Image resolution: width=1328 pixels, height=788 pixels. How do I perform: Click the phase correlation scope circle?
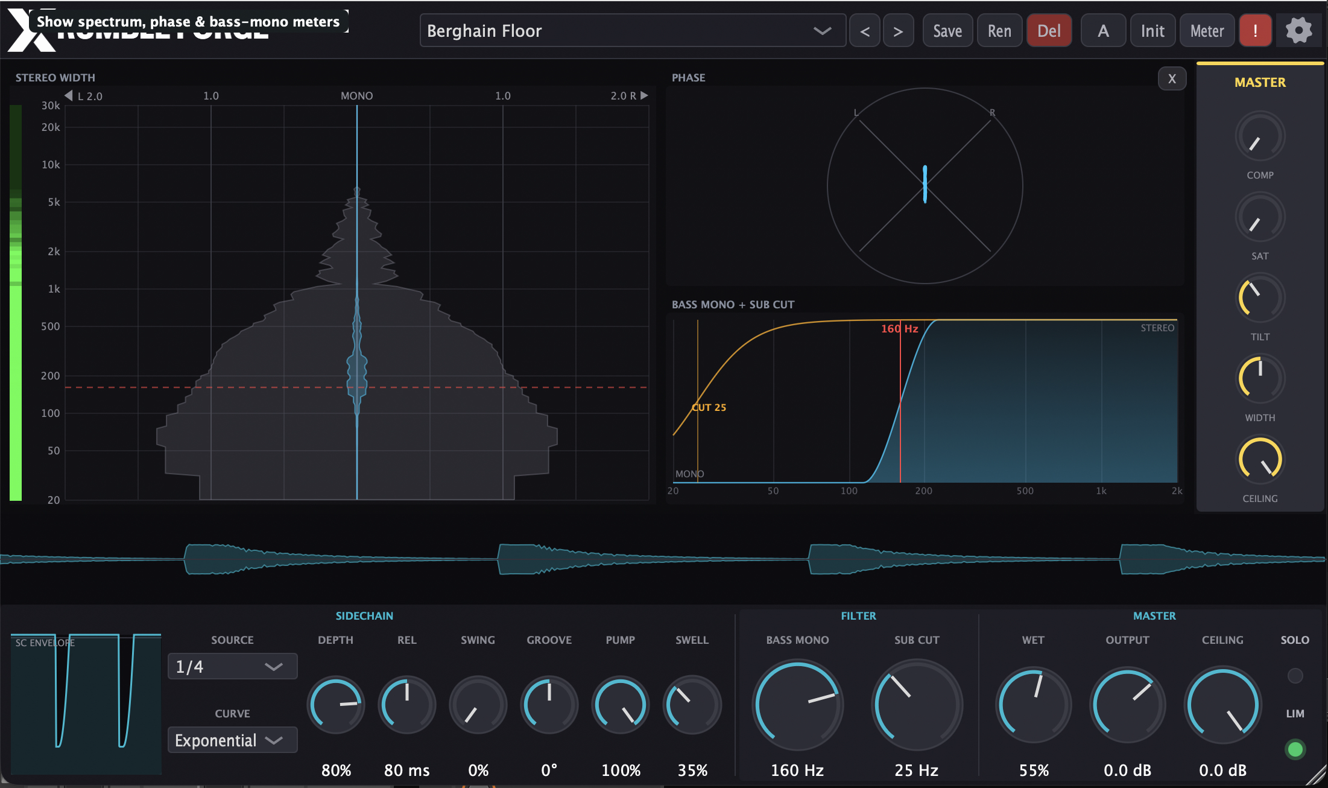(x=925, y=185)
